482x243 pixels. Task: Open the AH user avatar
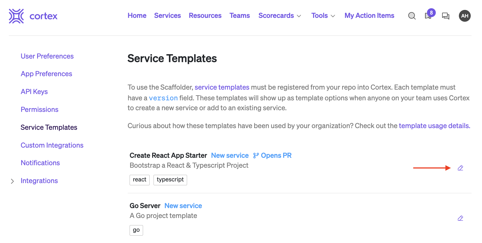click(465, 16)
